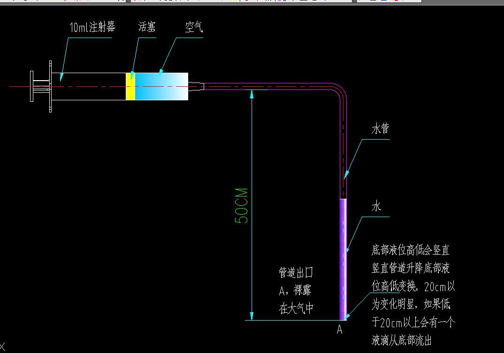The image size is (504, 353).
Task: Click the 活塞 annotation text
Action: click(x=147, y=27)
